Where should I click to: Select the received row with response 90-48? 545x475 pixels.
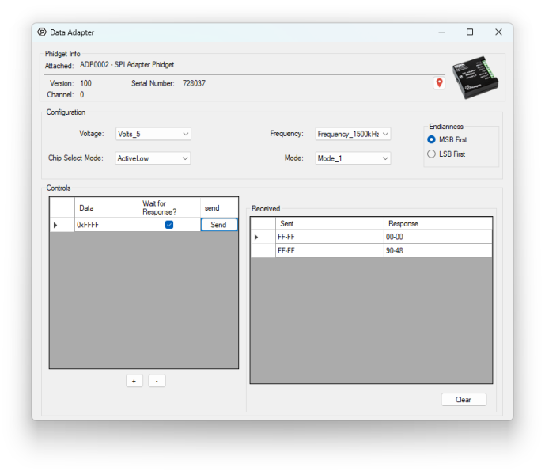(437, 251)
